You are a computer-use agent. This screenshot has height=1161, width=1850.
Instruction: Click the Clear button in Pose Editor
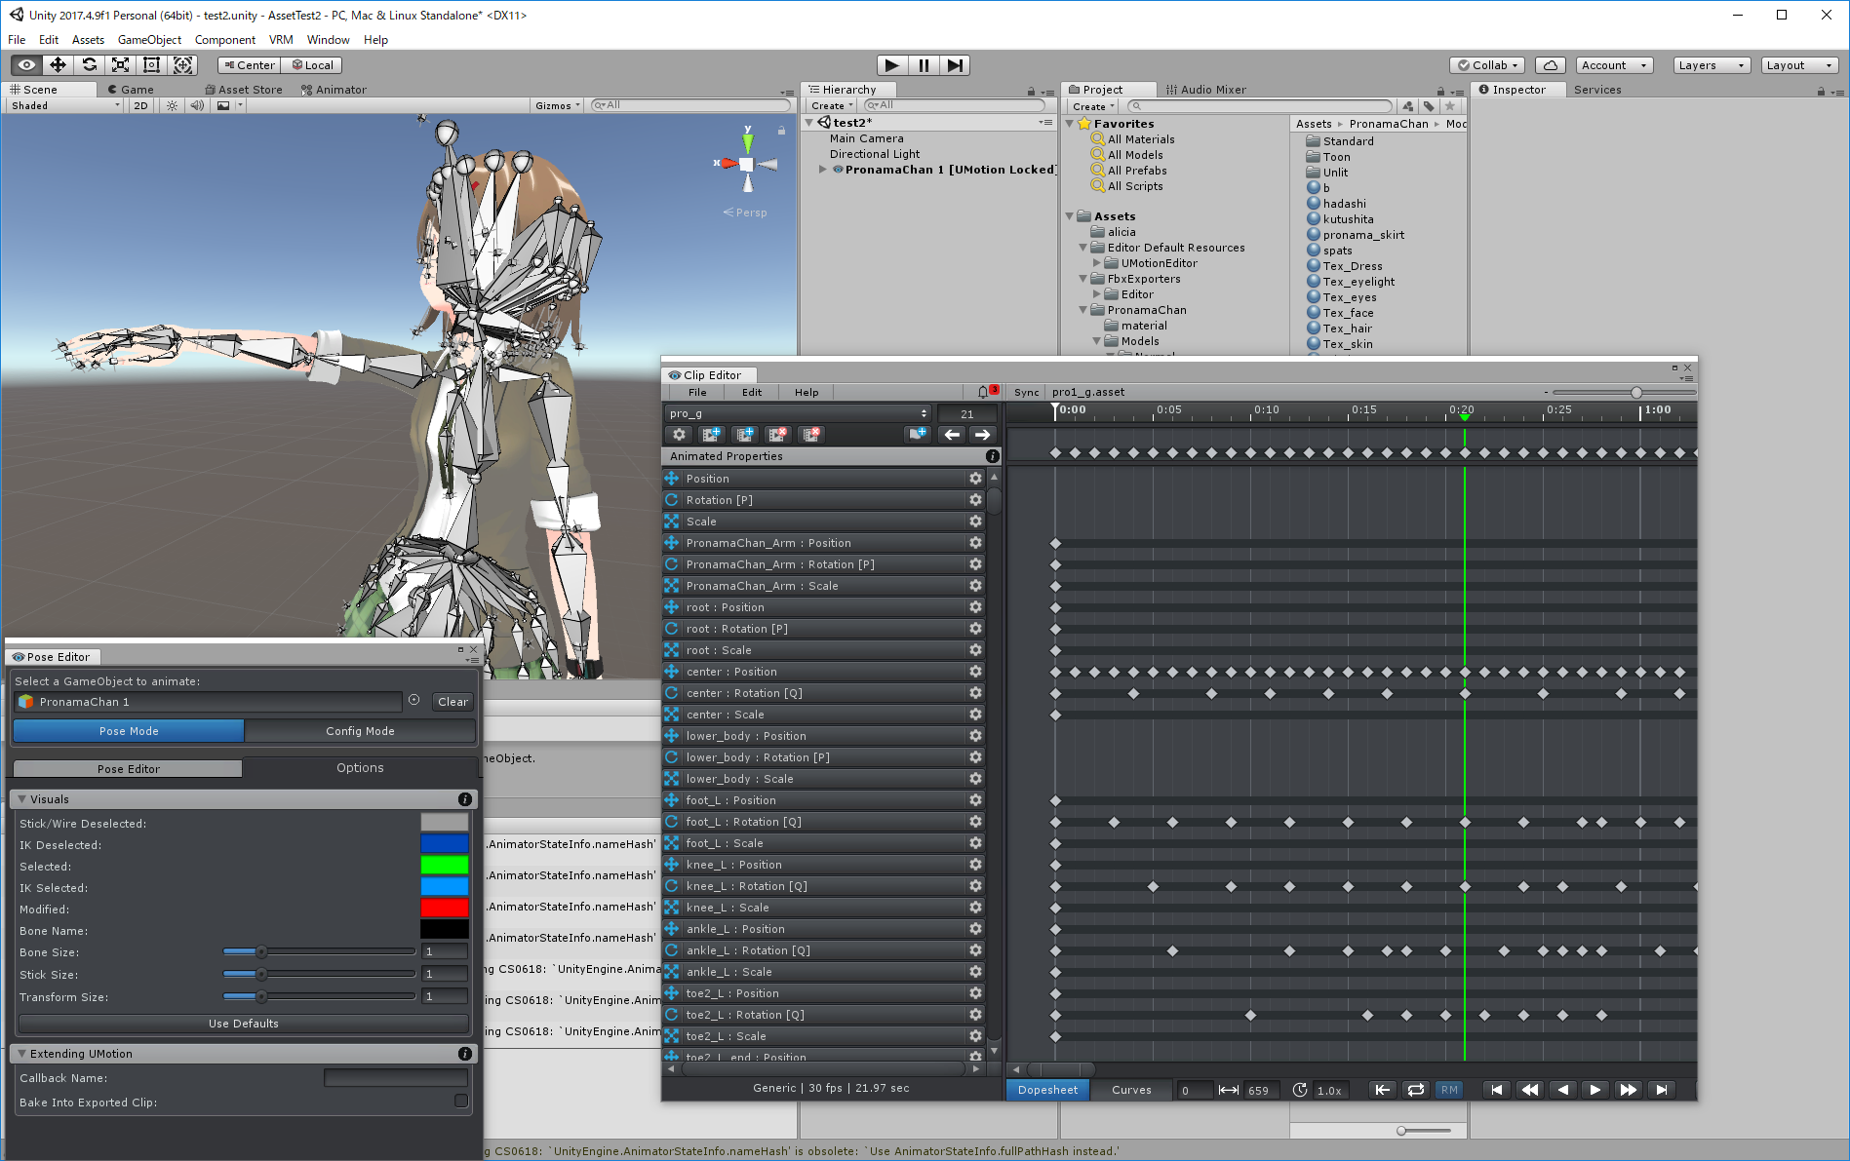[x=453, y=702]
